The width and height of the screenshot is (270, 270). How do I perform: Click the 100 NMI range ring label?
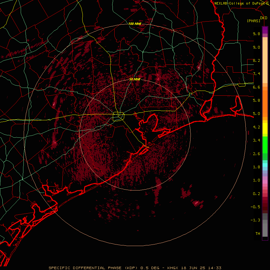point(135,24)
